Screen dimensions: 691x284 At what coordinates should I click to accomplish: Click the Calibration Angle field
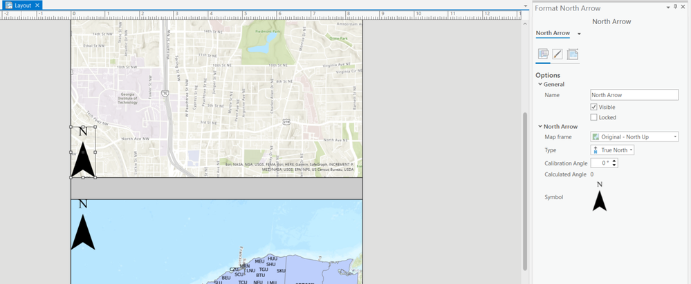coord(600,163)
